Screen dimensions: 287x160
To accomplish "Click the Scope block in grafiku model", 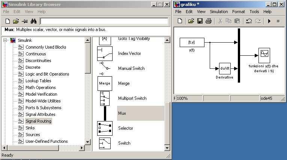I will point(264,55).
